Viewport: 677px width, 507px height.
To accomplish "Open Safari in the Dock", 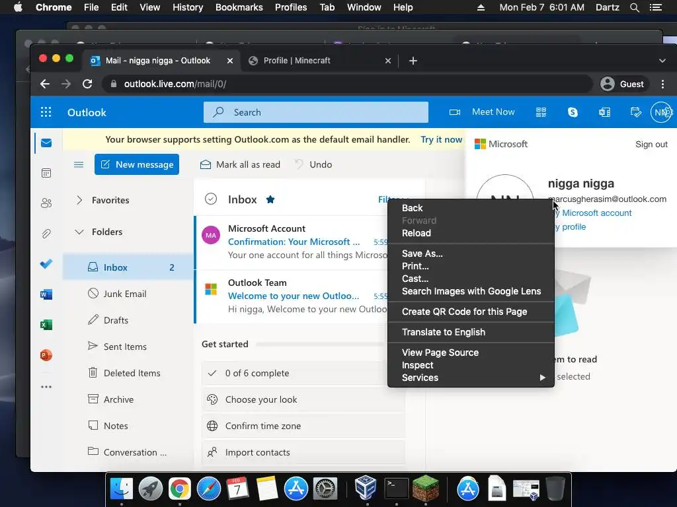I will pyautogui.click(x=209, y=489).
